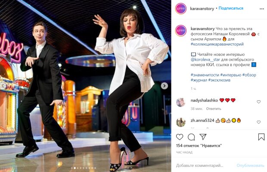Open comments via speech bubble icon
267x172 pixels.
191,137
